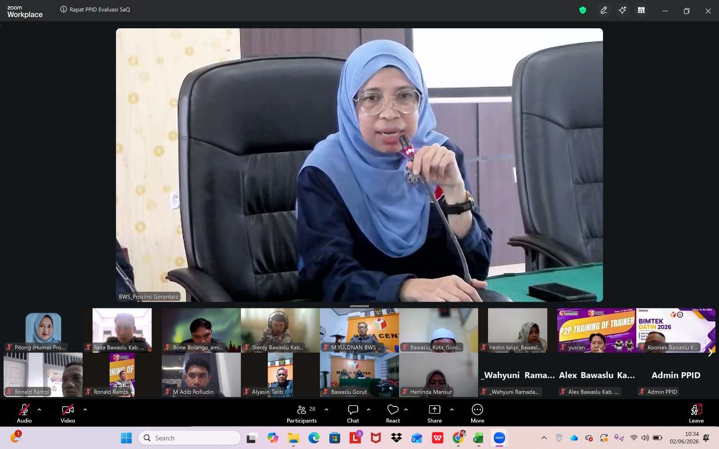Select yusran participant tile
The image size is (719, 449).
coord(597,330)
